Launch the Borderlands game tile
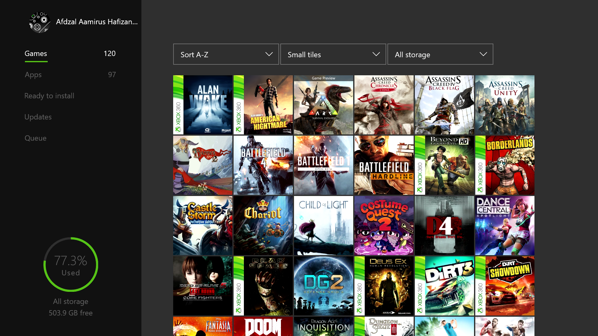This screenshot has height=336, width=598. click(x=505, y=165)
